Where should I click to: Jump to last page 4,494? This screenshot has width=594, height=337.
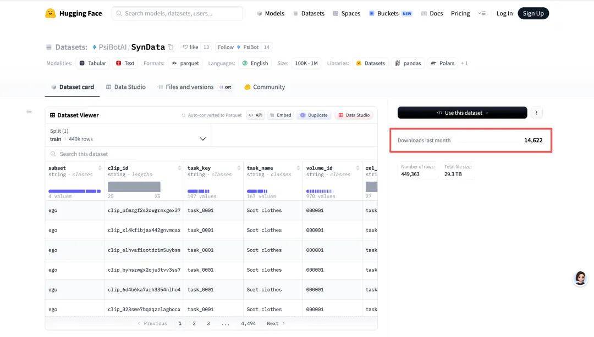tap(249, 323)
